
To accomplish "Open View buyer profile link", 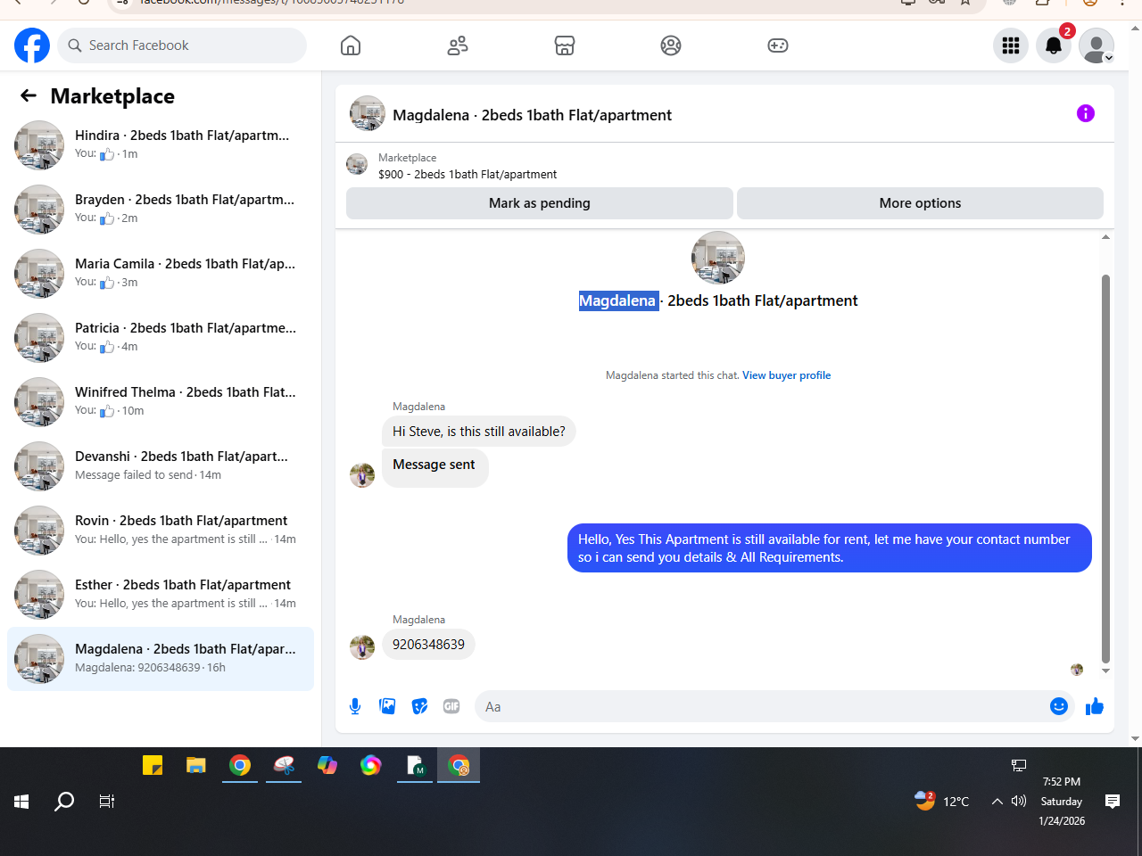I will click(786, 375).
